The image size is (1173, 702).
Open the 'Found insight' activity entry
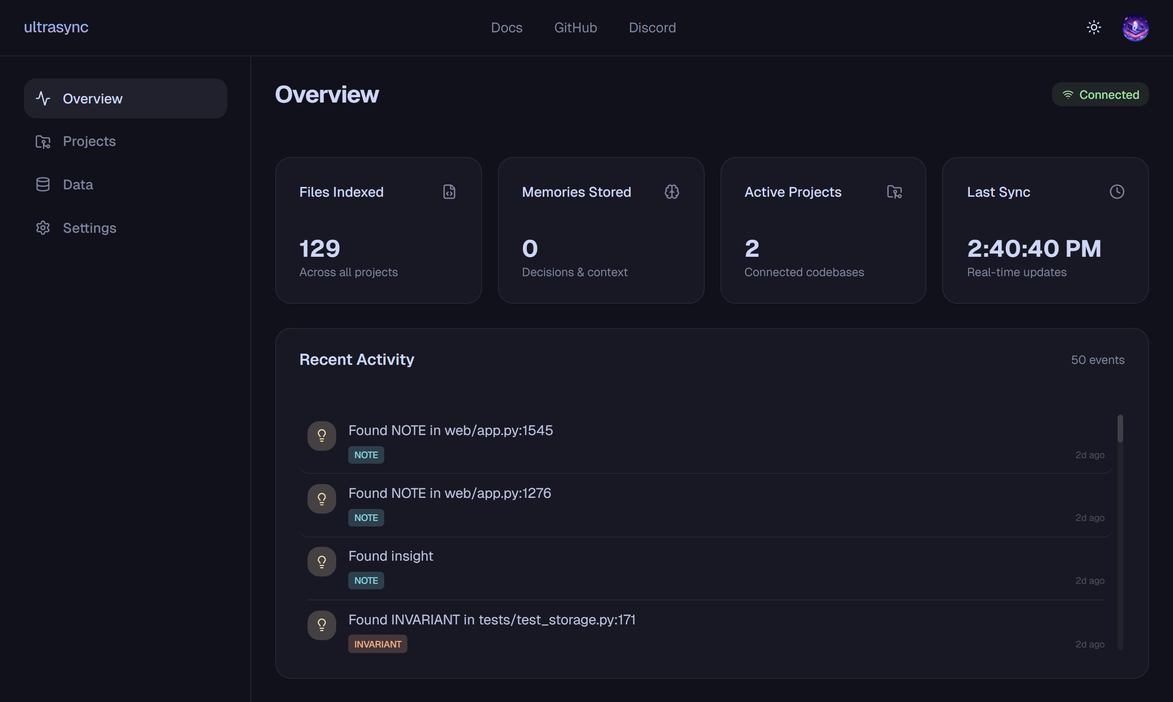(x=391, y=556)
